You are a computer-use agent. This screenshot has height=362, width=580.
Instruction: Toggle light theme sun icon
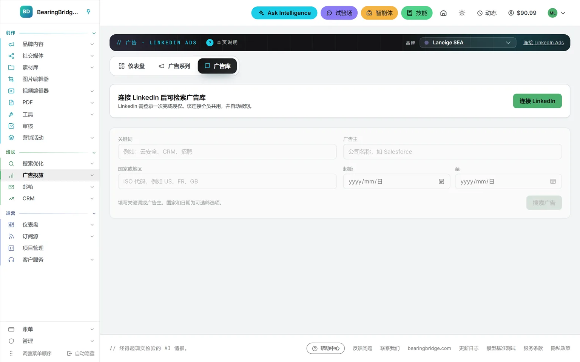point(462,13)
